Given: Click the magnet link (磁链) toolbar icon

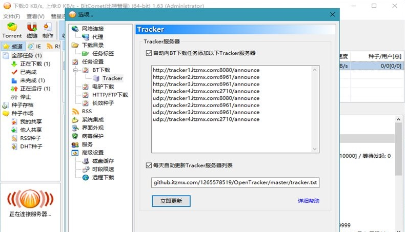Looking at the screenshot, I should (x=32, y=27).
